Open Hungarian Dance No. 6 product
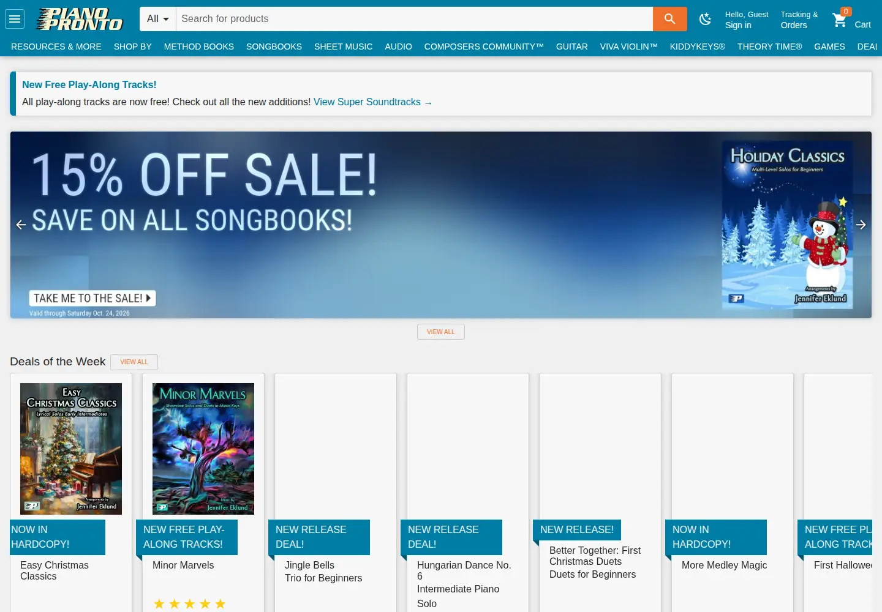Viewport: 882px width, 612px height. [464, 570]
